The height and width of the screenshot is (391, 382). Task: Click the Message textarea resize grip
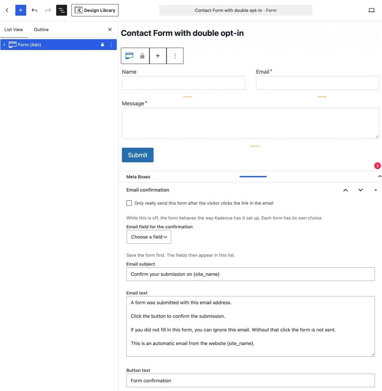pos(377,136)
